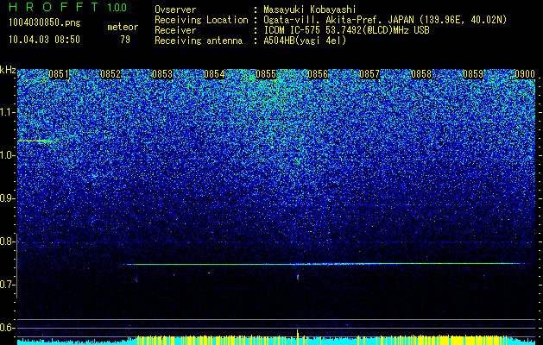543x345 pixels.
Task: Click the 0857 time marker
Action: [369, 74]
